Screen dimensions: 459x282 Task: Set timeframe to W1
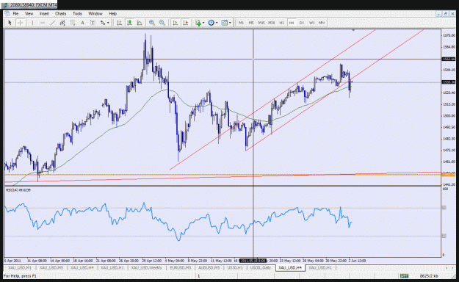[x=312, y=23]
